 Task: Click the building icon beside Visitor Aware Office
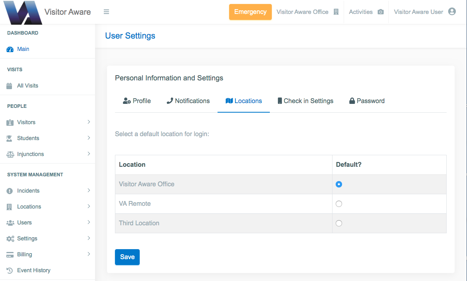pyautogui.click(x=336, y=12)
